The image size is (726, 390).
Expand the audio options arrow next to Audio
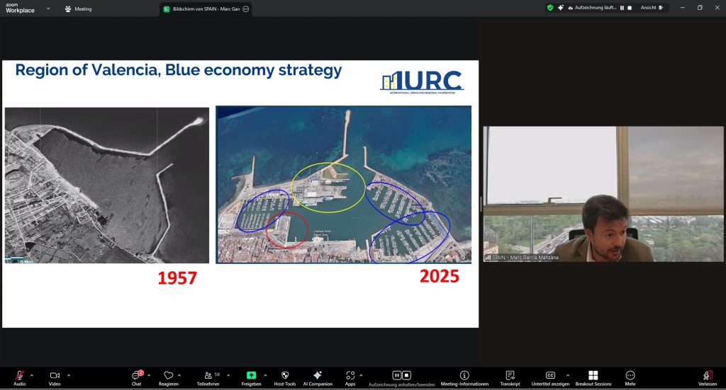click(32, 375)
